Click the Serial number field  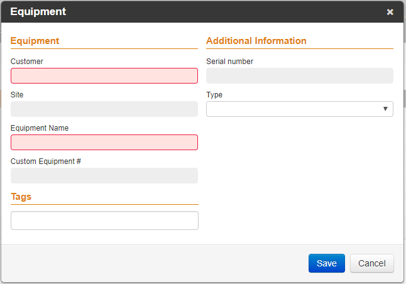coord(300,75)
